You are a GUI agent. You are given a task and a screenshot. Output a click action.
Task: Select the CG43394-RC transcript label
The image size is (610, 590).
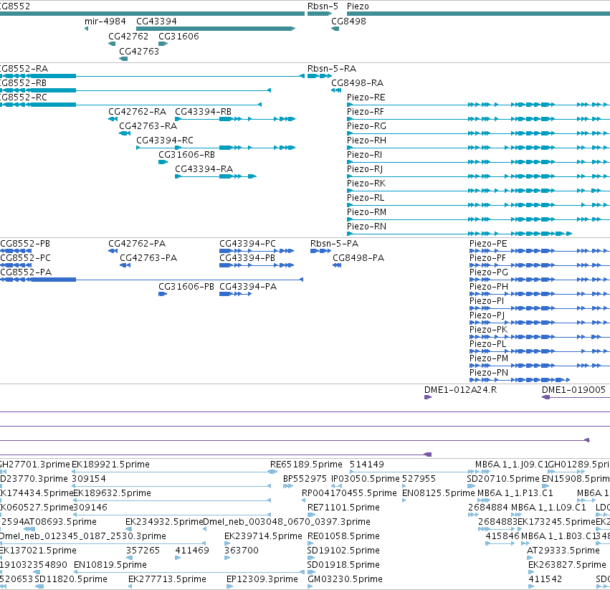[x=165, y=140]
